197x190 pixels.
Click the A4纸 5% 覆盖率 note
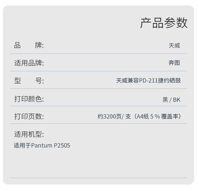(x=157, y=116)
